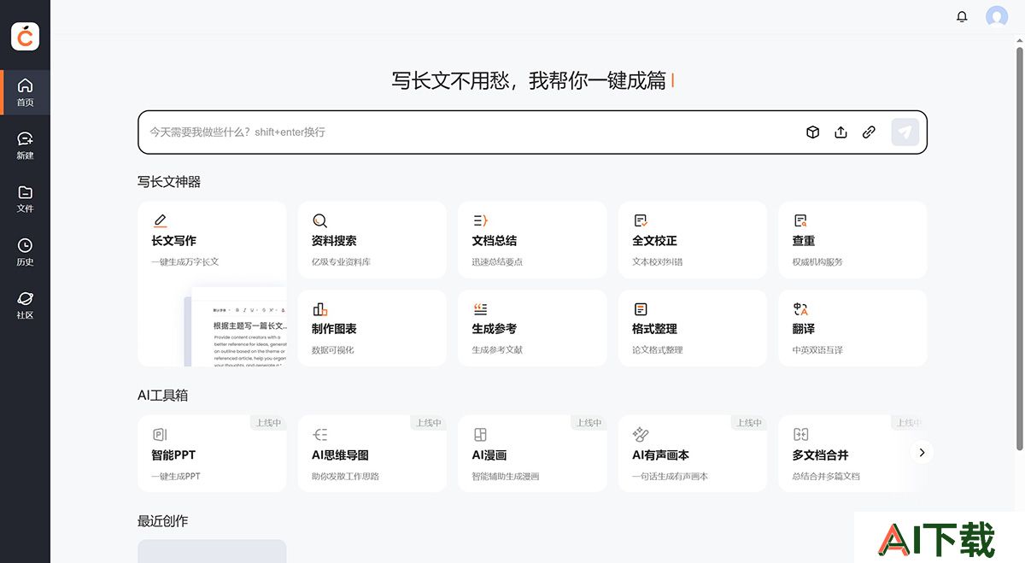The width and height of the screenshot is (1025, 563).
Task: Open the 资料搜索 card title
Action: click(334, 241)
